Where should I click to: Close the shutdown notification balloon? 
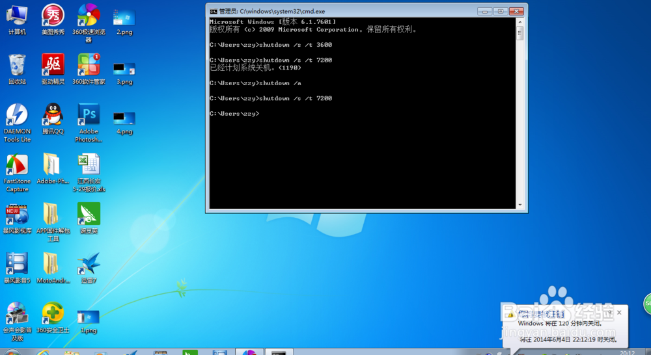619,312
